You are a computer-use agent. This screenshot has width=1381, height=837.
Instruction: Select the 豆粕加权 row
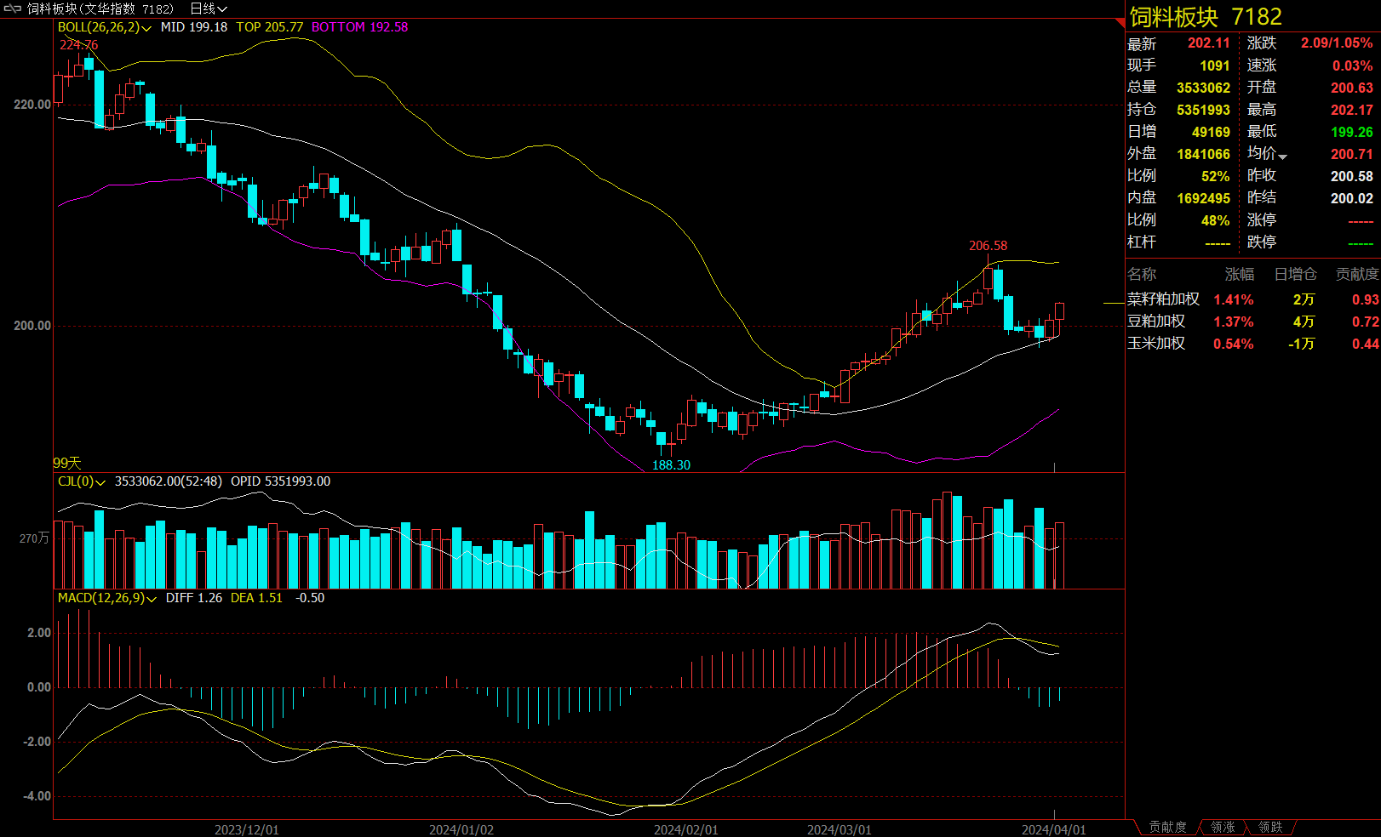pyautogui.click(x=1252, y=322)
